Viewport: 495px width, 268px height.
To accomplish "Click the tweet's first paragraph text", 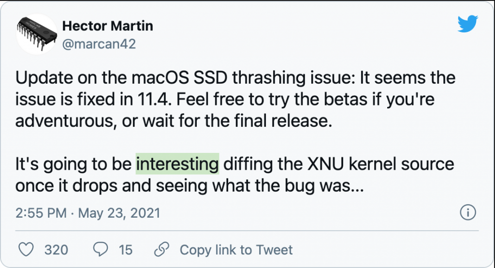I will click(235, 99).
